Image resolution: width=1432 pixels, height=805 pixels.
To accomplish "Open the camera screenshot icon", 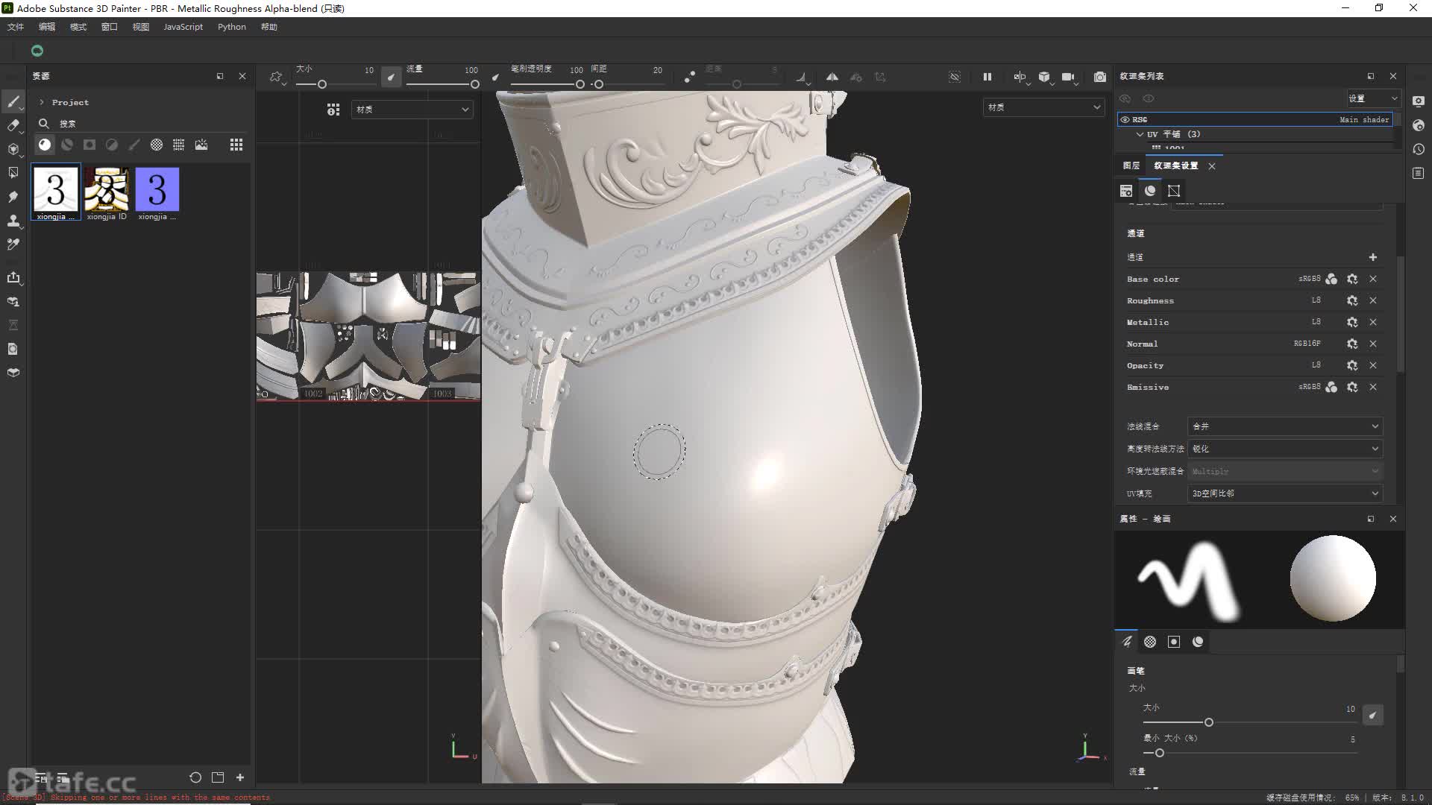I will pyautogui.click(x=1100, y=77).
